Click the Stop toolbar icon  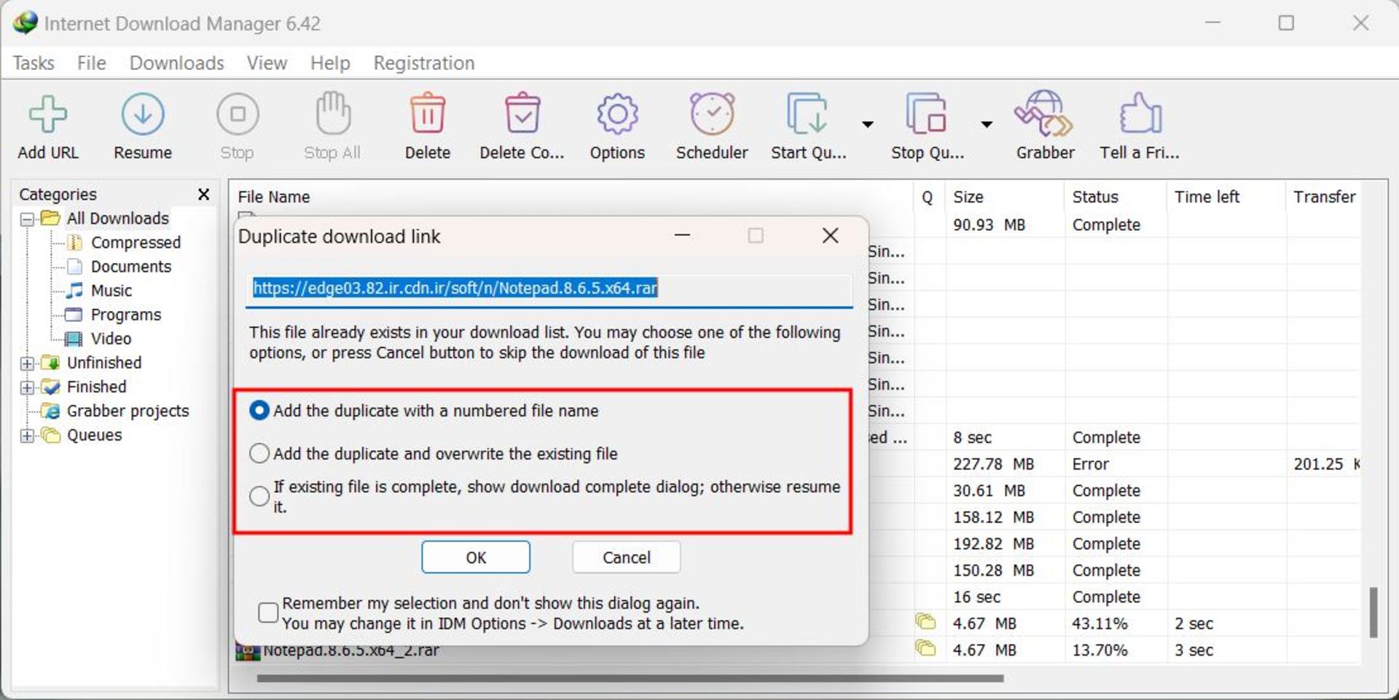click(238, 114)
